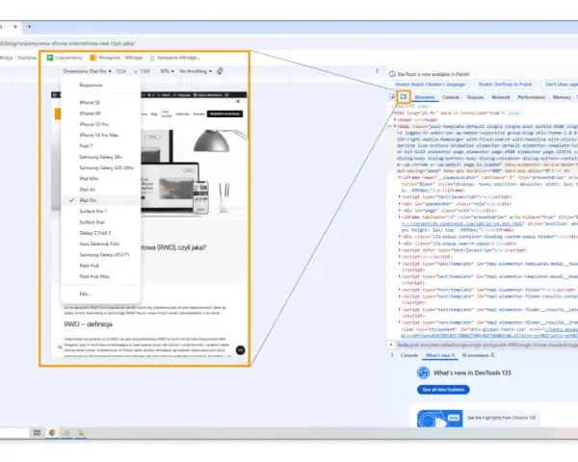Select Responsive from the device list

click(x=100, y=85)
